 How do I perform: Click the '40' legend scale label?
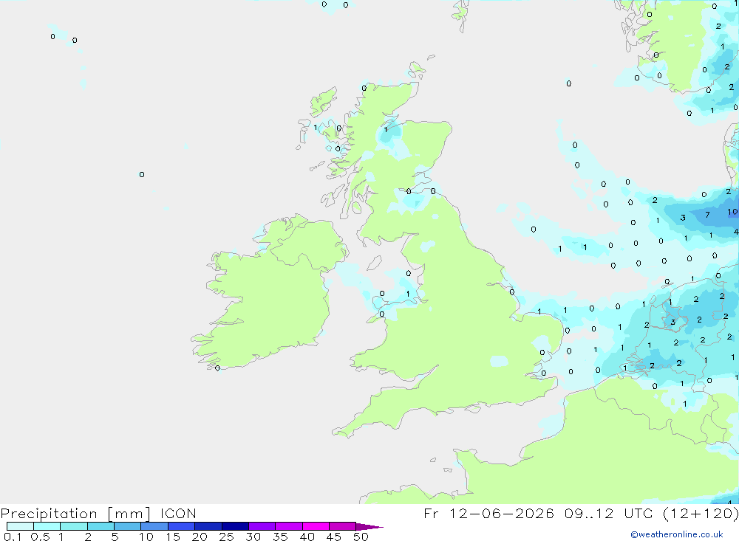pos(307,537)
